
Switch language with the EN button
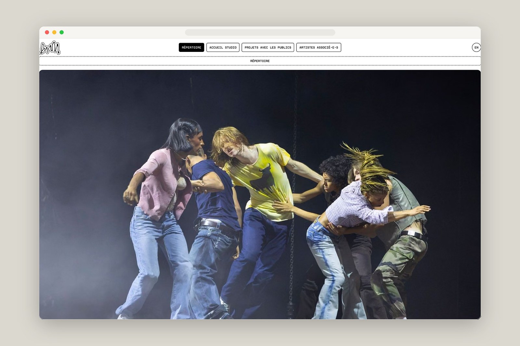tap(476, 47)
